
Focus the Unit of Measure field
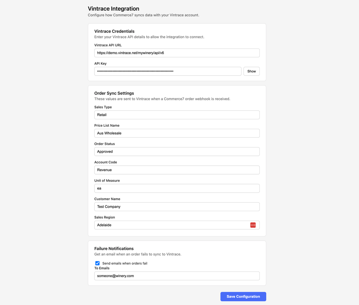pos(177,188)
